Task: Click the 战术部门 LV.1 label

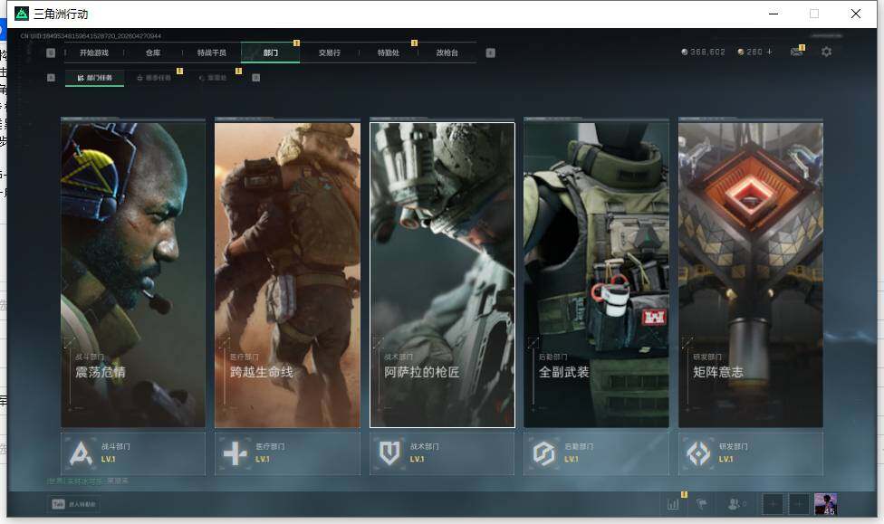Action: point(418,459)
